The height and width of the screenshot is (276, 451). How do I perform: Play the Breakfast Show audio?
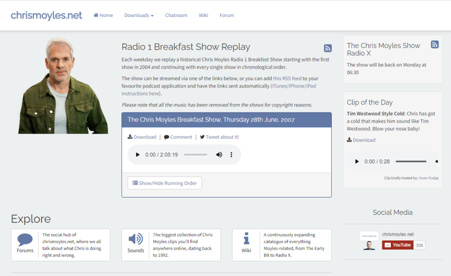(138, 155)
